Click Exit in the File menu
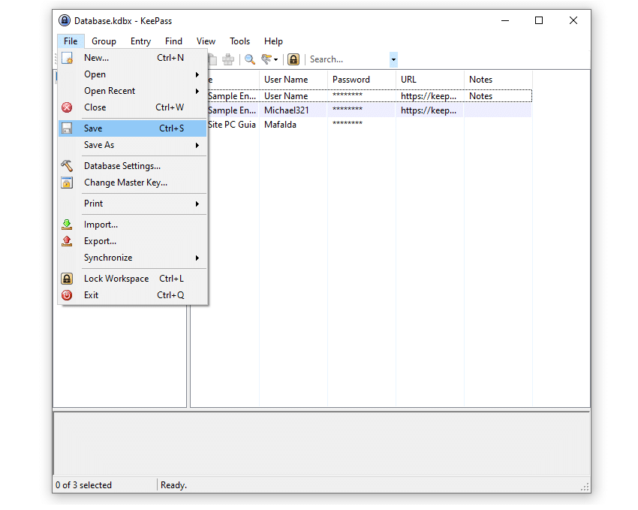This screenshot has height=510, width=638. tap(133, 295)
